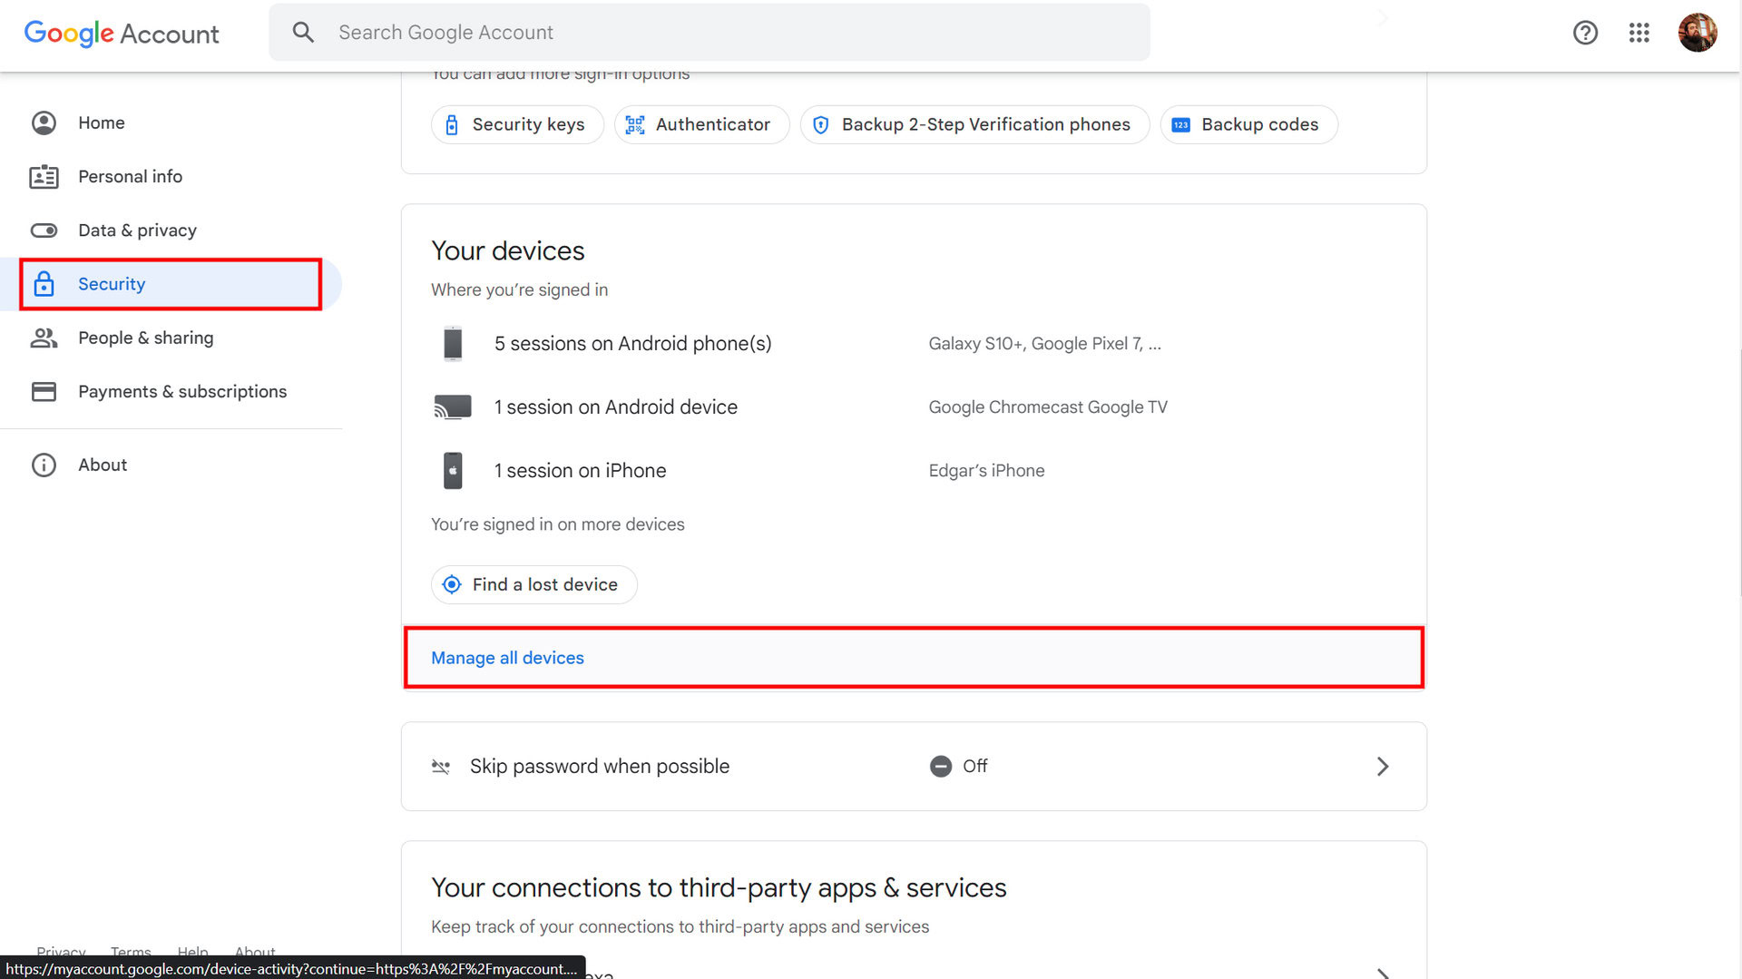Click Manage all devices link
The width and height of the screenshot is (1742, 979).
click(x=507, y=658)
